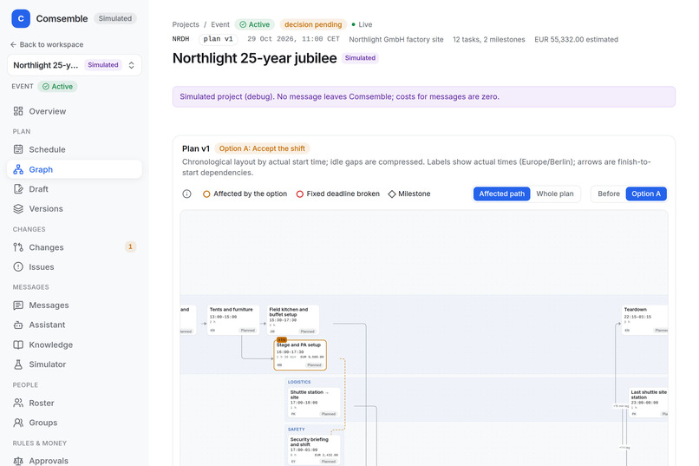Click the plan v1 version chip

pyautogui.click(x=218, y=39)
